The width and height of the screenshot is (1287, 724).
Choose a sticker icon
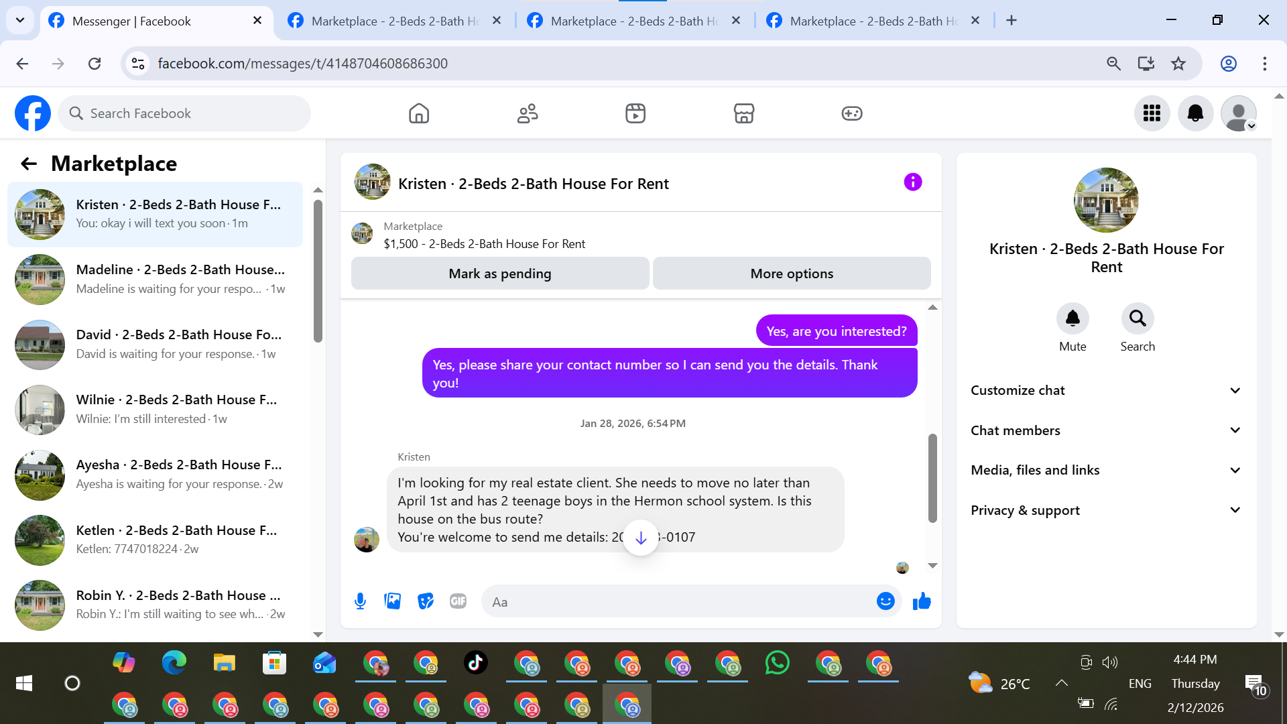click(426, 601)
